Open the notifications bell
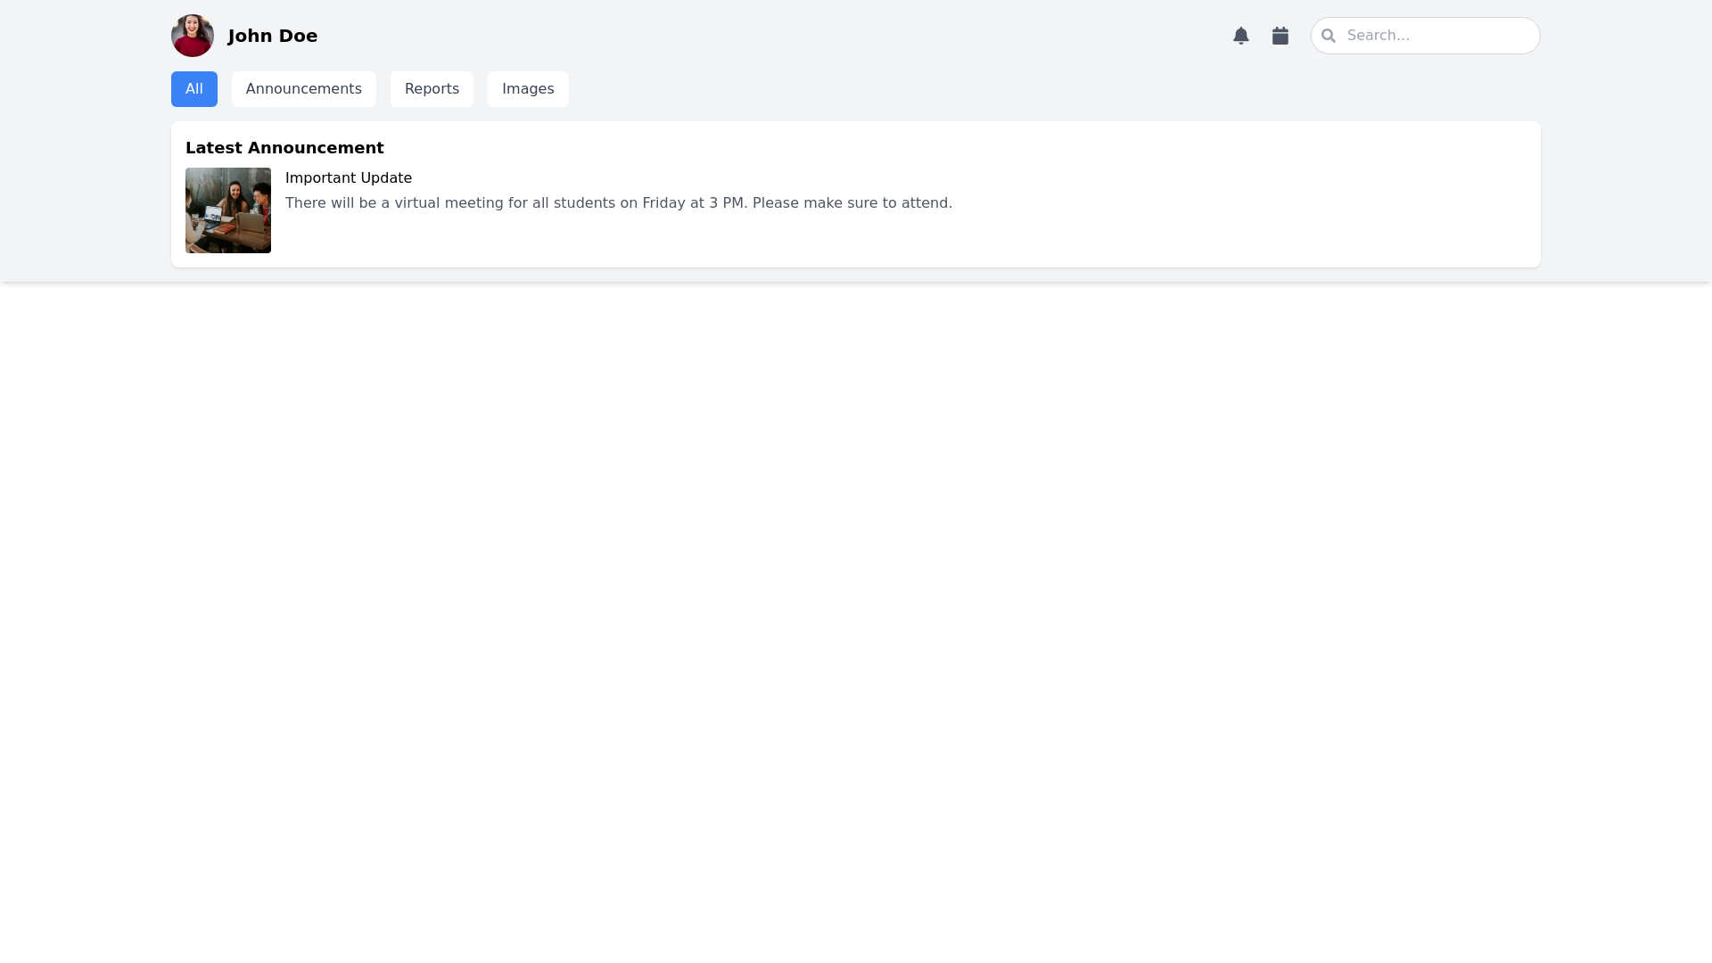 pyautogui.click(x=1240, y=36)
